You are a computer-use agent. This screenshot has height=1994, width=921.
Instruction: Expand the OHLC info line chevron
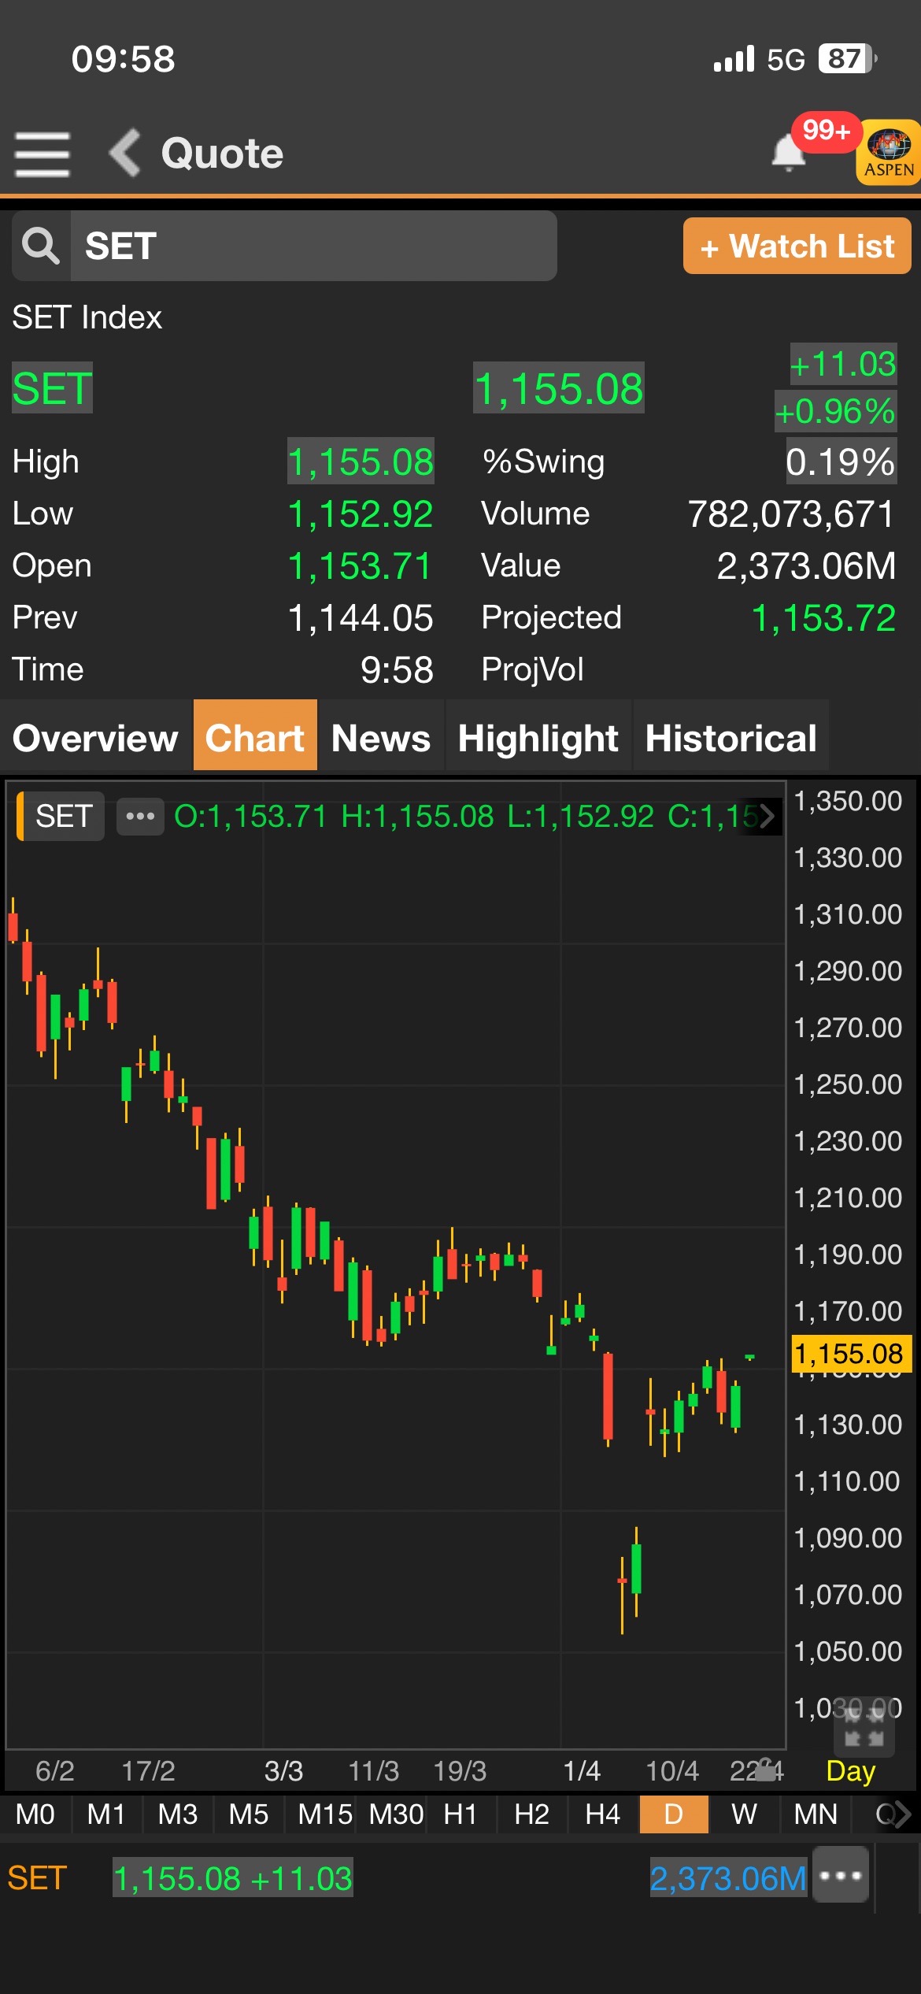point(767,816)
